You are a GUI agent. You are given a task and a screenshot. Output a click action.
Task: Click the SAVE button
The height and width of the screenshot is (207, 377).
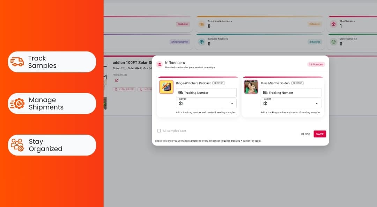(x=320, y=134)
